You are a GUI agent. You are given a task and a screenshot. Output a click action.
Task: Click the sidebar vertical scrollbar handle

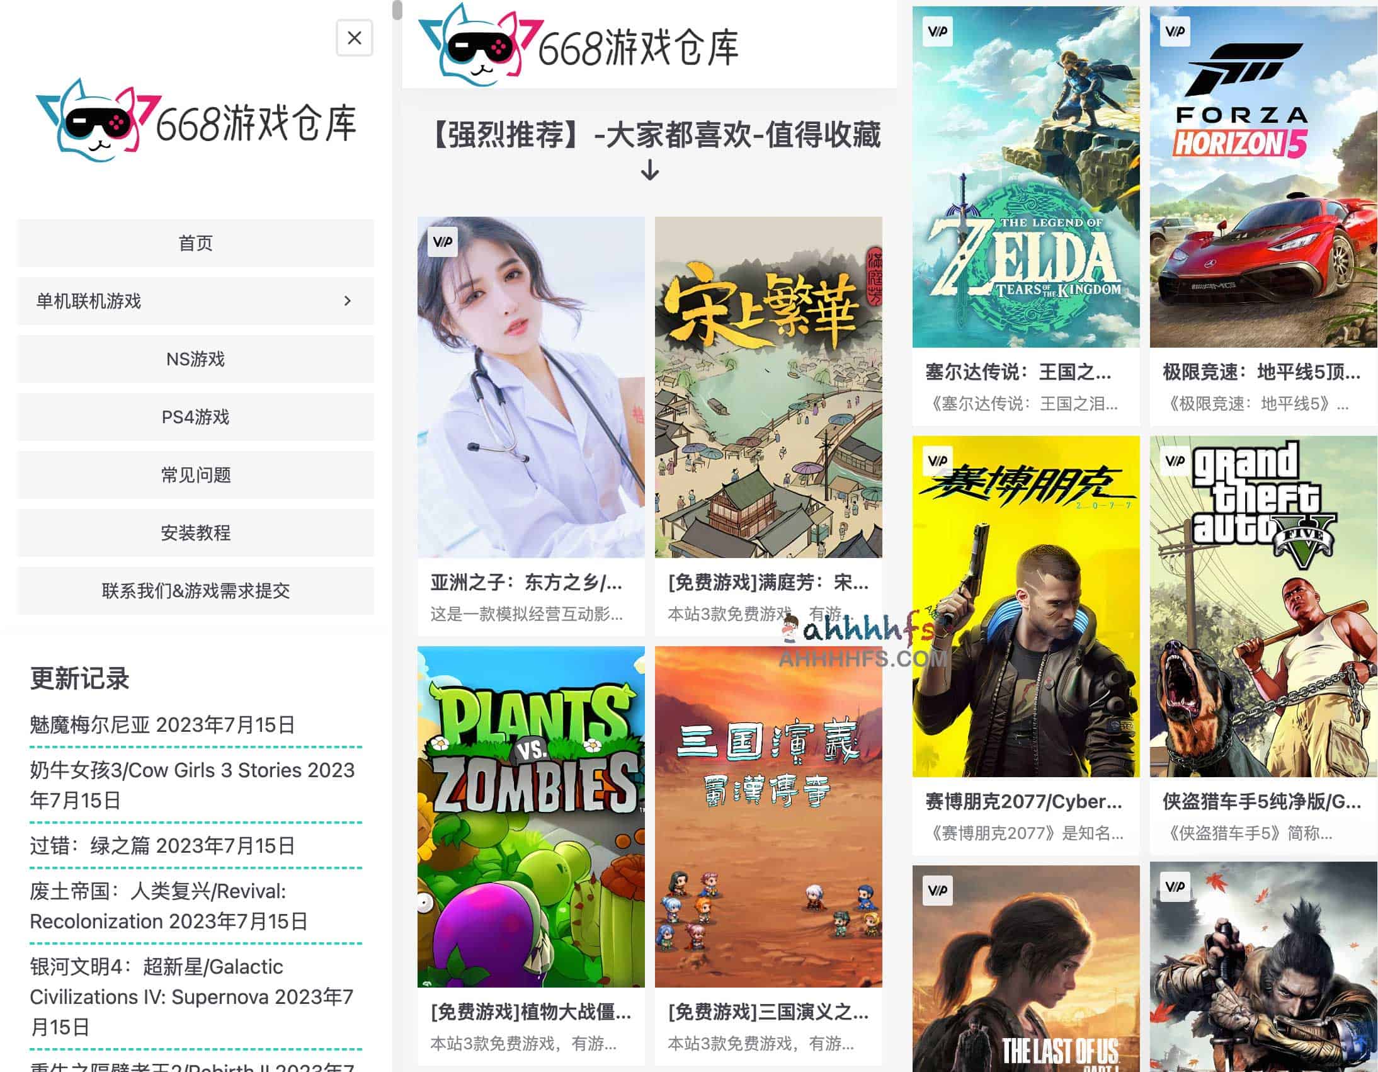tap(397, 9)
